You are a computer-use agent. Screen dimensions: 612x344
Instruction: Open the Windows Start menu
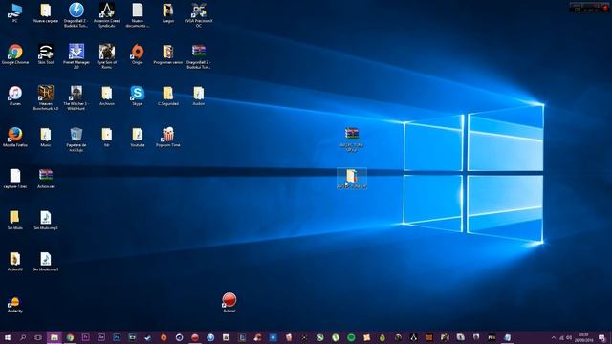pyautogui.click(x=8, y=337)
